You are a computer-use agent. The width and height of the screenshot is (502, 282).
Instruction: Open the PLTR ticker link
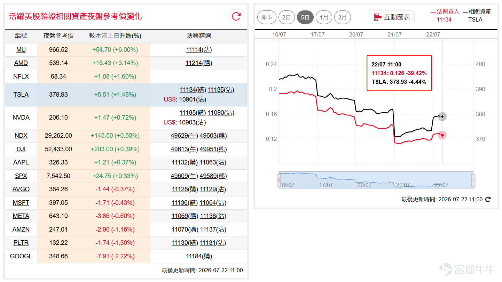[x=21, y=243]
